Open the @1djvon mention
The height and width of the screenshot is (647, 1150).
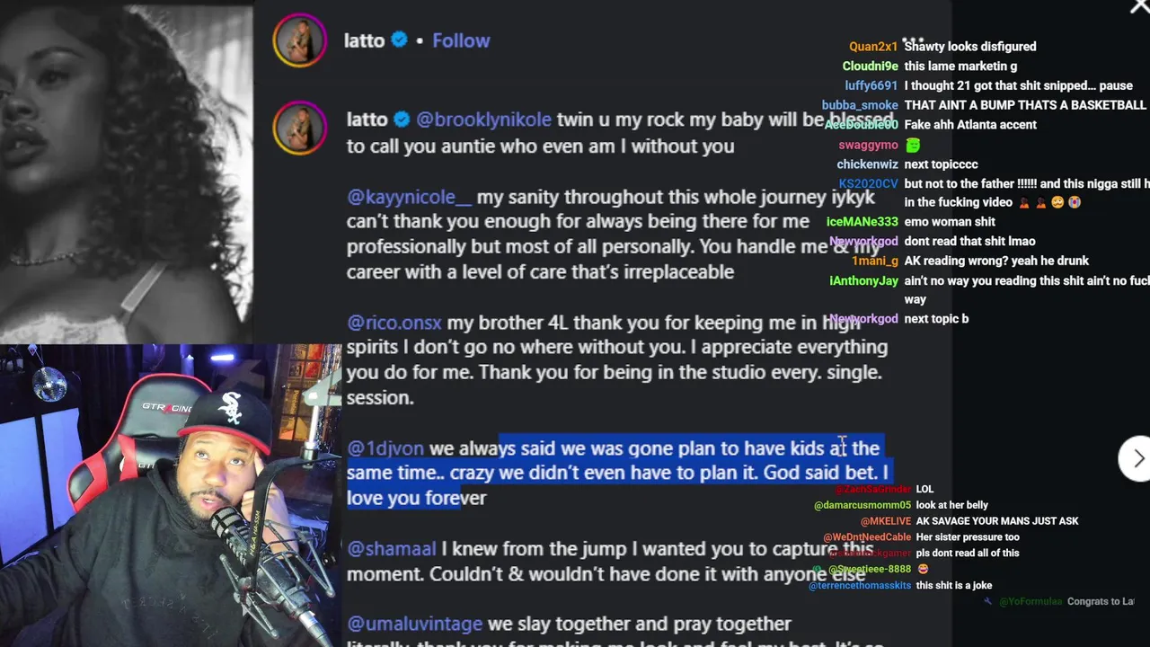pyautogui.click(x=385, y=448)
